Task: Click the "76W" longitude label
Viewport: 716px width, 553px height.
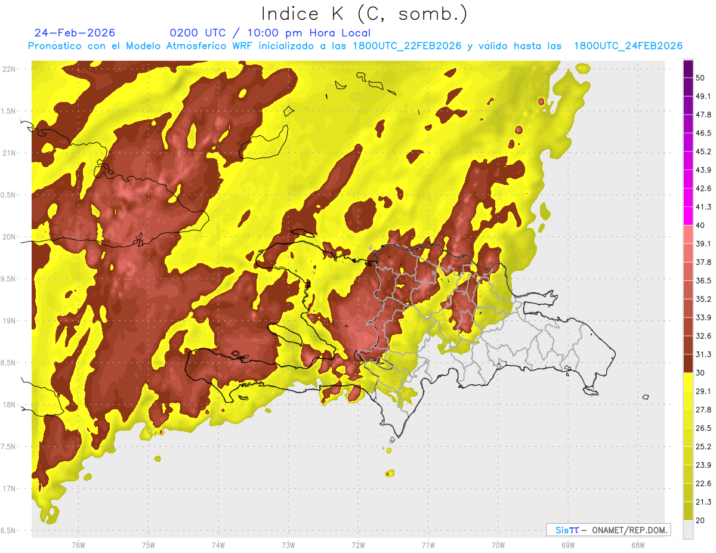Action: click(x=78, y=545)
